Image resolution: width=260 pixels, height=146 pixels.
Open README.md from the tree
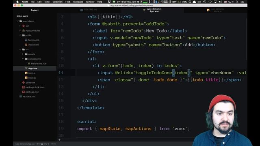point(29,97)
